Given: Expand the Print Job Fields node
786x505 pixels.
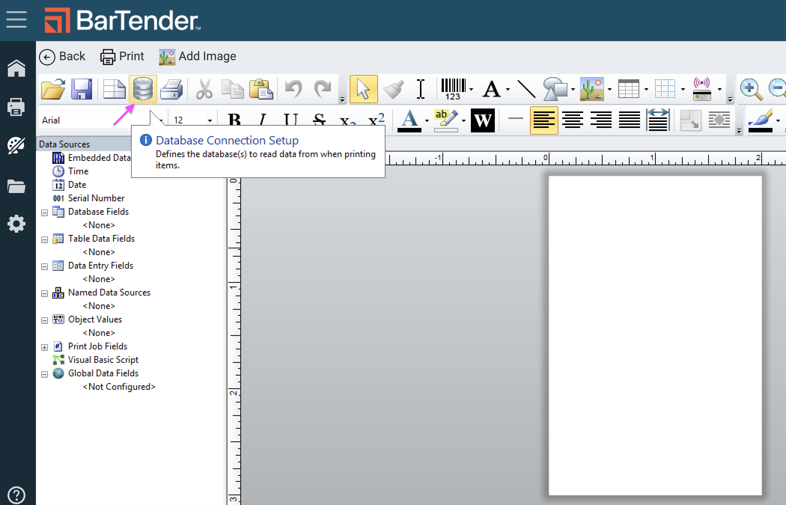Looking at the screenshot, I should pos(45,347).
